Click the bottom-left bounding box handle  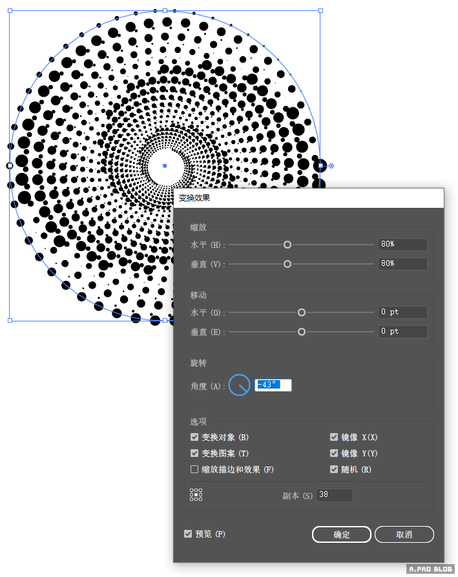pos(10,320)
